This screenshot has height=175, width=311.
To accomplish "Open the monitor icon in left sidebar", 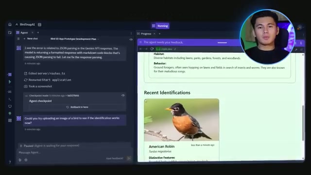I will 10,106.
